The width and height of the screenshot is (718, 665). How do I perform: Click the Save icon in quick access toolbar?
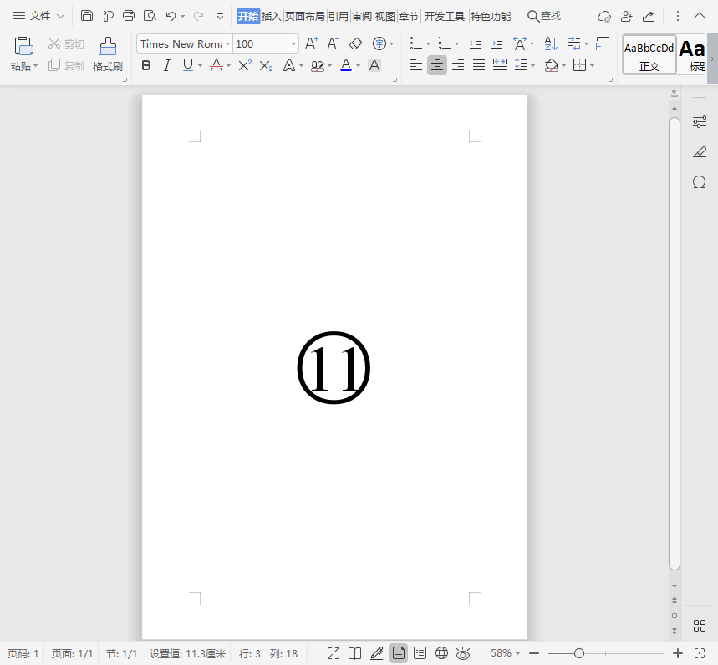tap(87, 16)
